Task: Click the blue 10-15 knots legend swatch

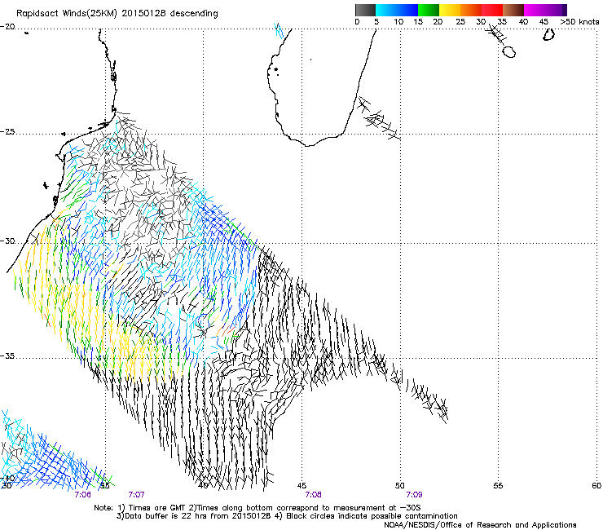Action: 407,10
